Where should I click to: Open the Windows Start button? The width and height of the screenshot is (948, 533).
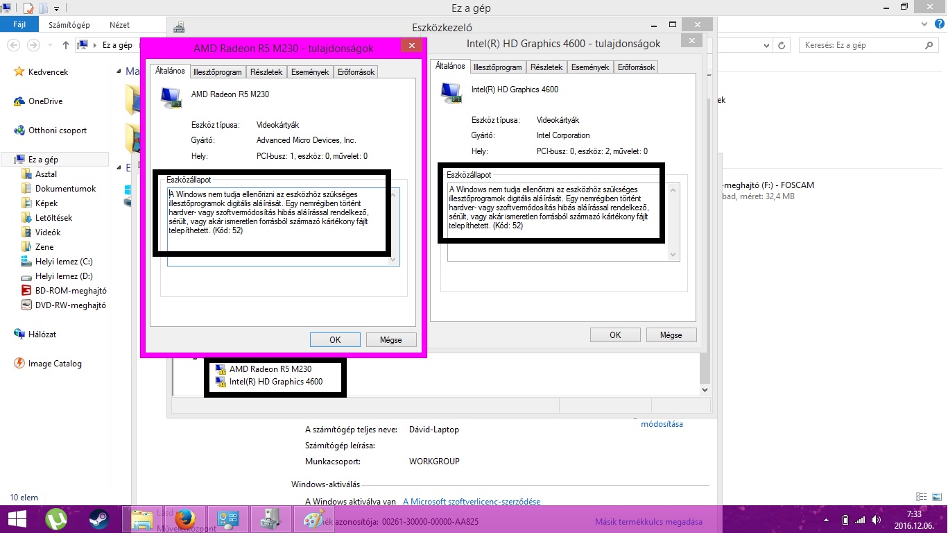coord(17,519)
